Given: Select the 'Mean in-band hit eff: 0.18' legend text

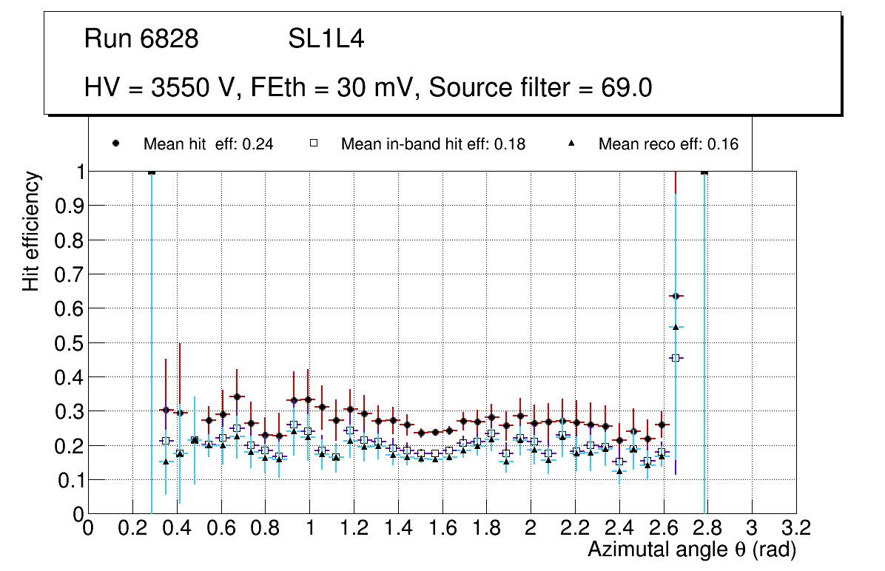Looking at the screenshot, I should 433,145.
